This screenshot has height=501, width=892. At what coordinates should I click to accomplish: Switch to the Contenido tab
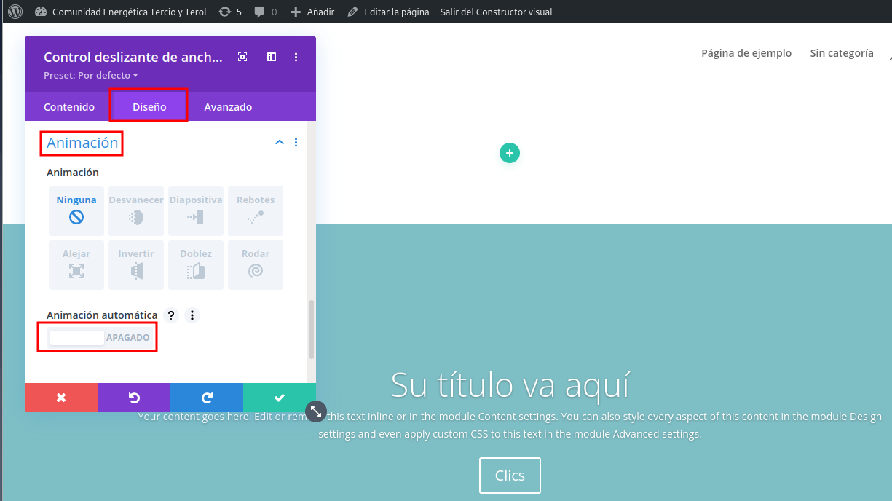pos(69,107)
